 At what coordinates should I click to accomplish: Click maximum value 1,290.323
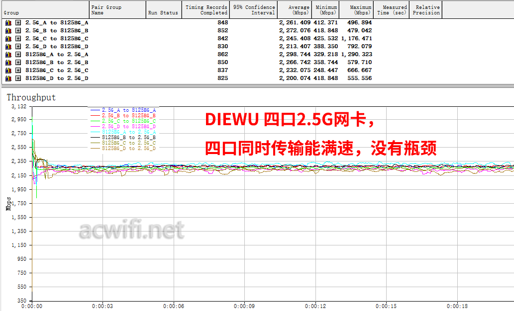357,54
